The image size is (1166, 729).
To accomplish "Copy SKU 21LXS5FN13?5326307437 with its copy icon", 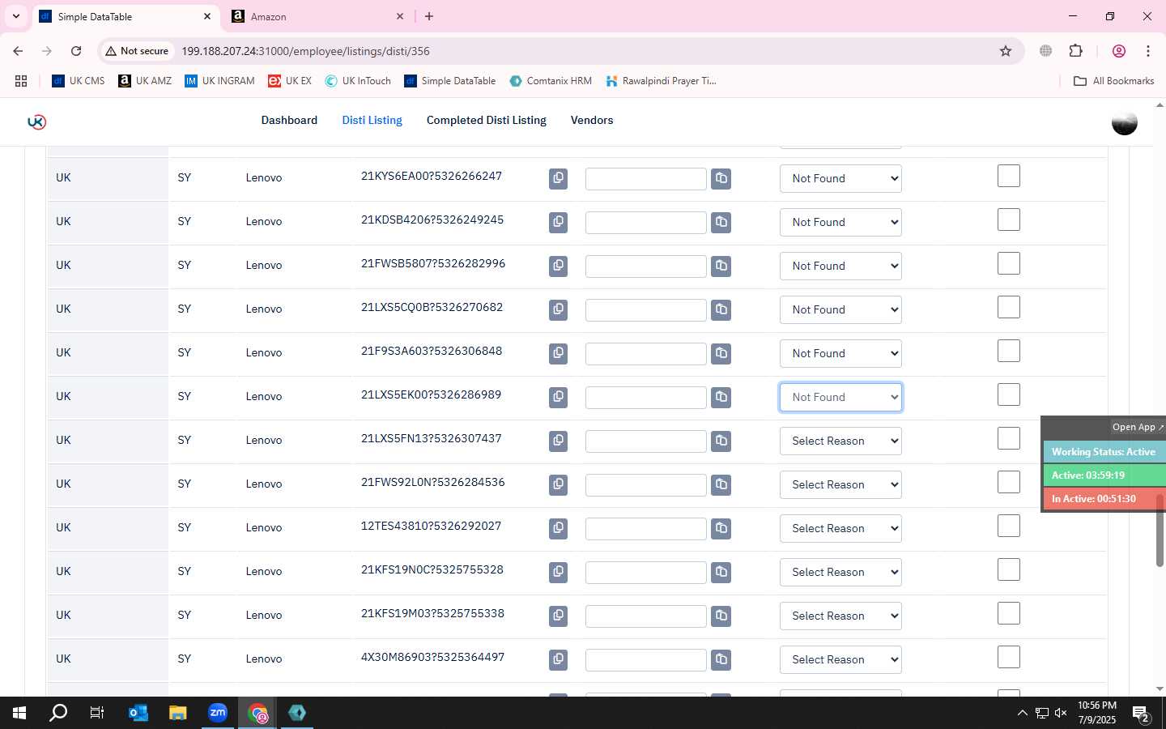I will click(558, 441).
